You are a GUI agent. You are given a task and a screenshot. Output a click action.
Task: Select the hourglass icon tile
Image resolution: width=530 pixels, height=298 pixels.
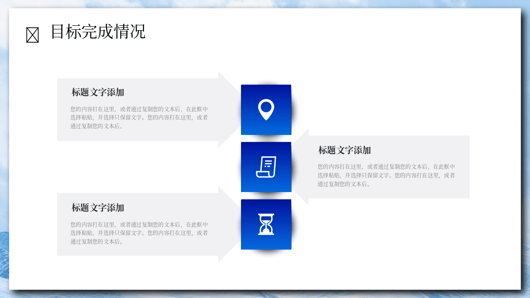point(266,224)
